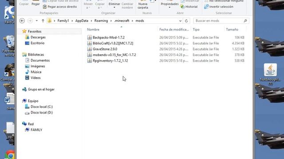Select AppData in the address path
This screenshot has width=284, height=159.
tap(82, 21)
